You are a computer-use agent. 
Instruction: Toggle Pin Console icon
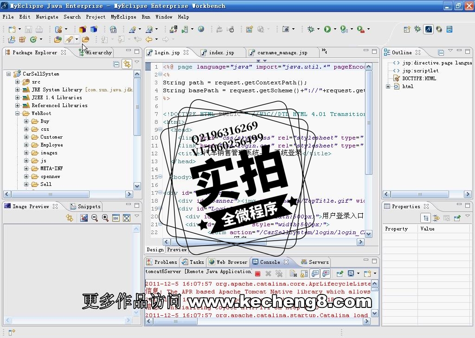340,274
